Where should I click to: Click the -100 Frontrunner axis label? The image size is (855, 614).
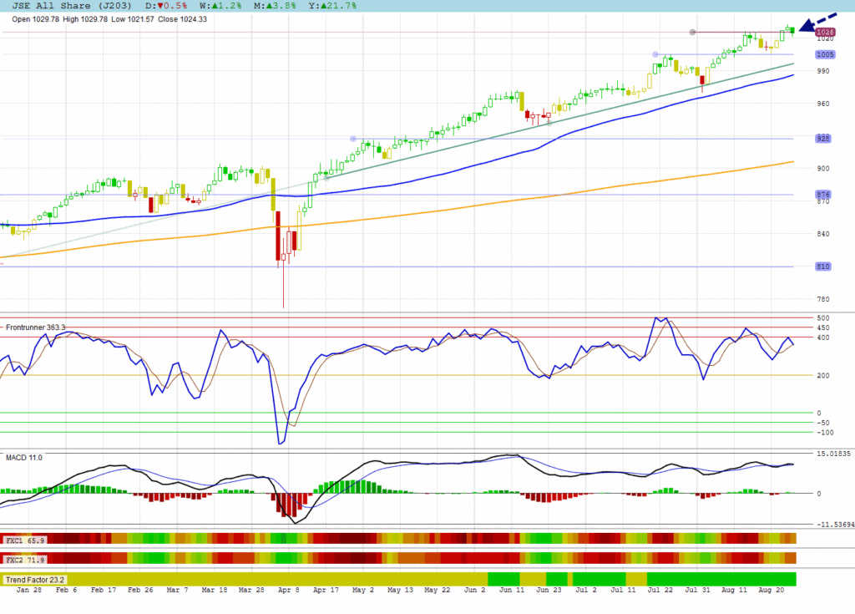point(825,433)
